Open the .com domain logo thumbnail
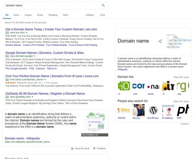The height and width of the screenshot is (159, 193). click(139, 86)
